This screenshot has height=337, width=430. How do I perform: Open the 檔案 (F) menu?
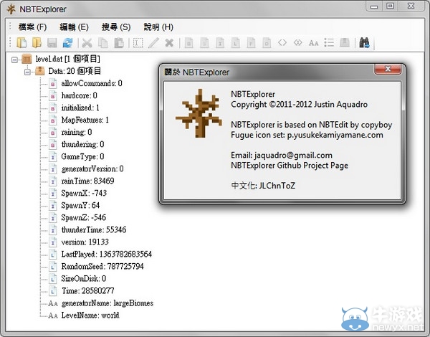pyautogui.click(x=33, y=27)
